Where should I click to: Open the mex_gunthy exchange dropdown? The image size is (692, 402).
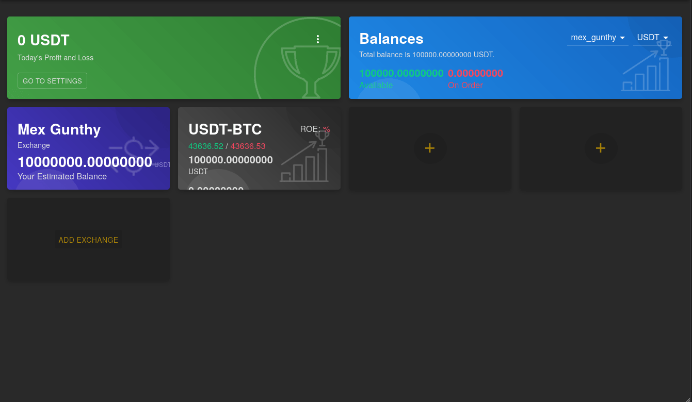click(598, 38)
